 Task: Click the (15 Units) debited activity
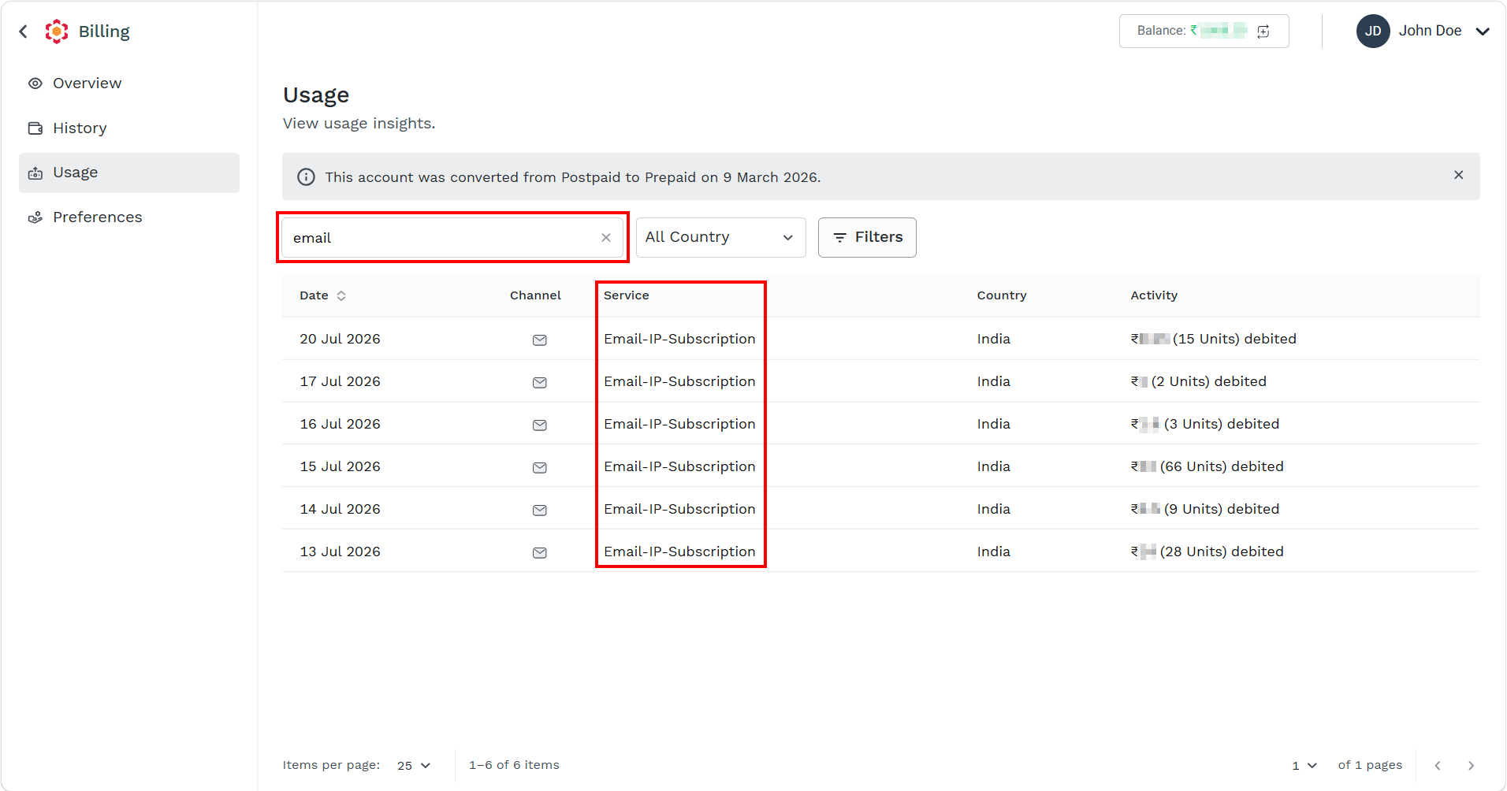pyautogui.click(x=1213, y=339)
